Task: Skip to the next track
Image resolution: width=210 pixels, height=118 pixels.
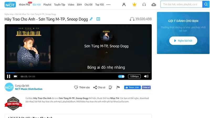Action: pos(15,76)
